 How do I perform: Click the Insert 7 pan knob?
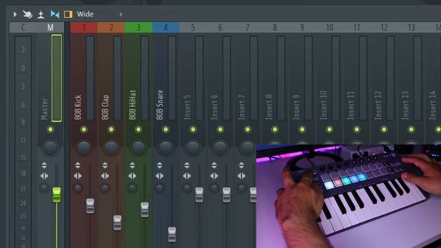point(247,147)
